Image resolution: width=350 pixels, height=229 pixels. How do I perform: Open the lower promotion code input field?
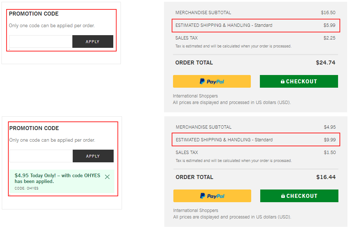pos(40,156)
